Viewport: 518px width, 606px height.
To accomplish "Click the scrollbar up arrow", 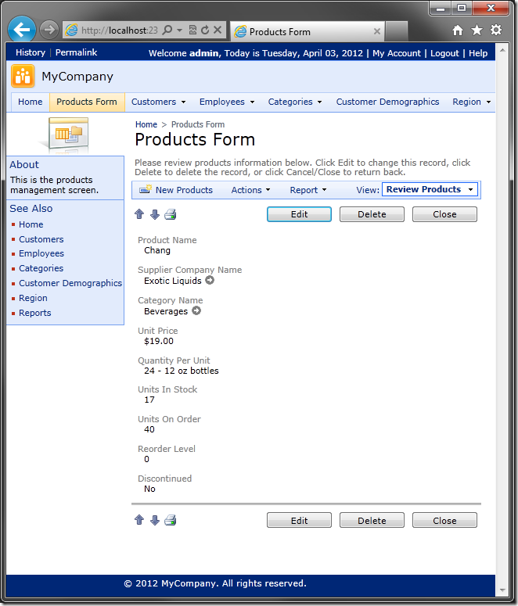I will coord(502,50).
